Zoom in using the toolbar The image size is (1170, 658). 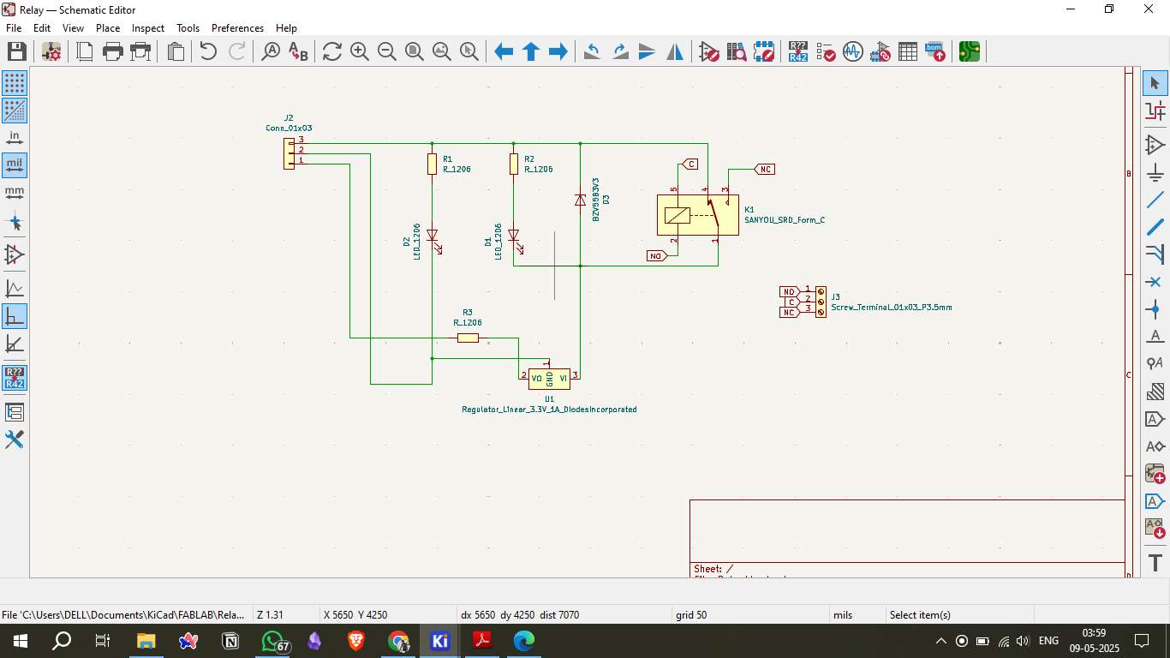point(360,51)
